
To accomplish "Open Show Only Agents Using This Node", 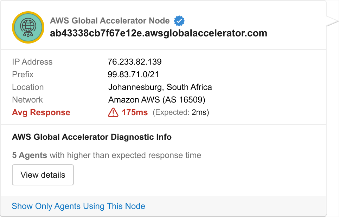I will pos(78,206).
